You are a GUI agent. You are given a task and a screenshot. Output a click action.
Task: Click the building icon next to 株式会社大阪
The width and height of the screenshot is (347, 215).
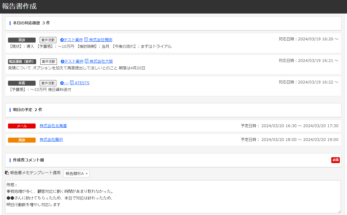click(x=86, y=61)
